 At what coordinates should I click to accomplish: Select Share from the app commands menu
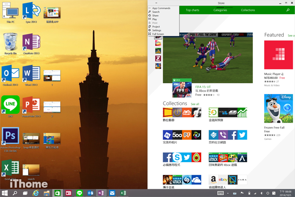pos(155,15)
